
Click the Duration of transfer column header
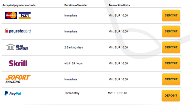tap(76, 5)
